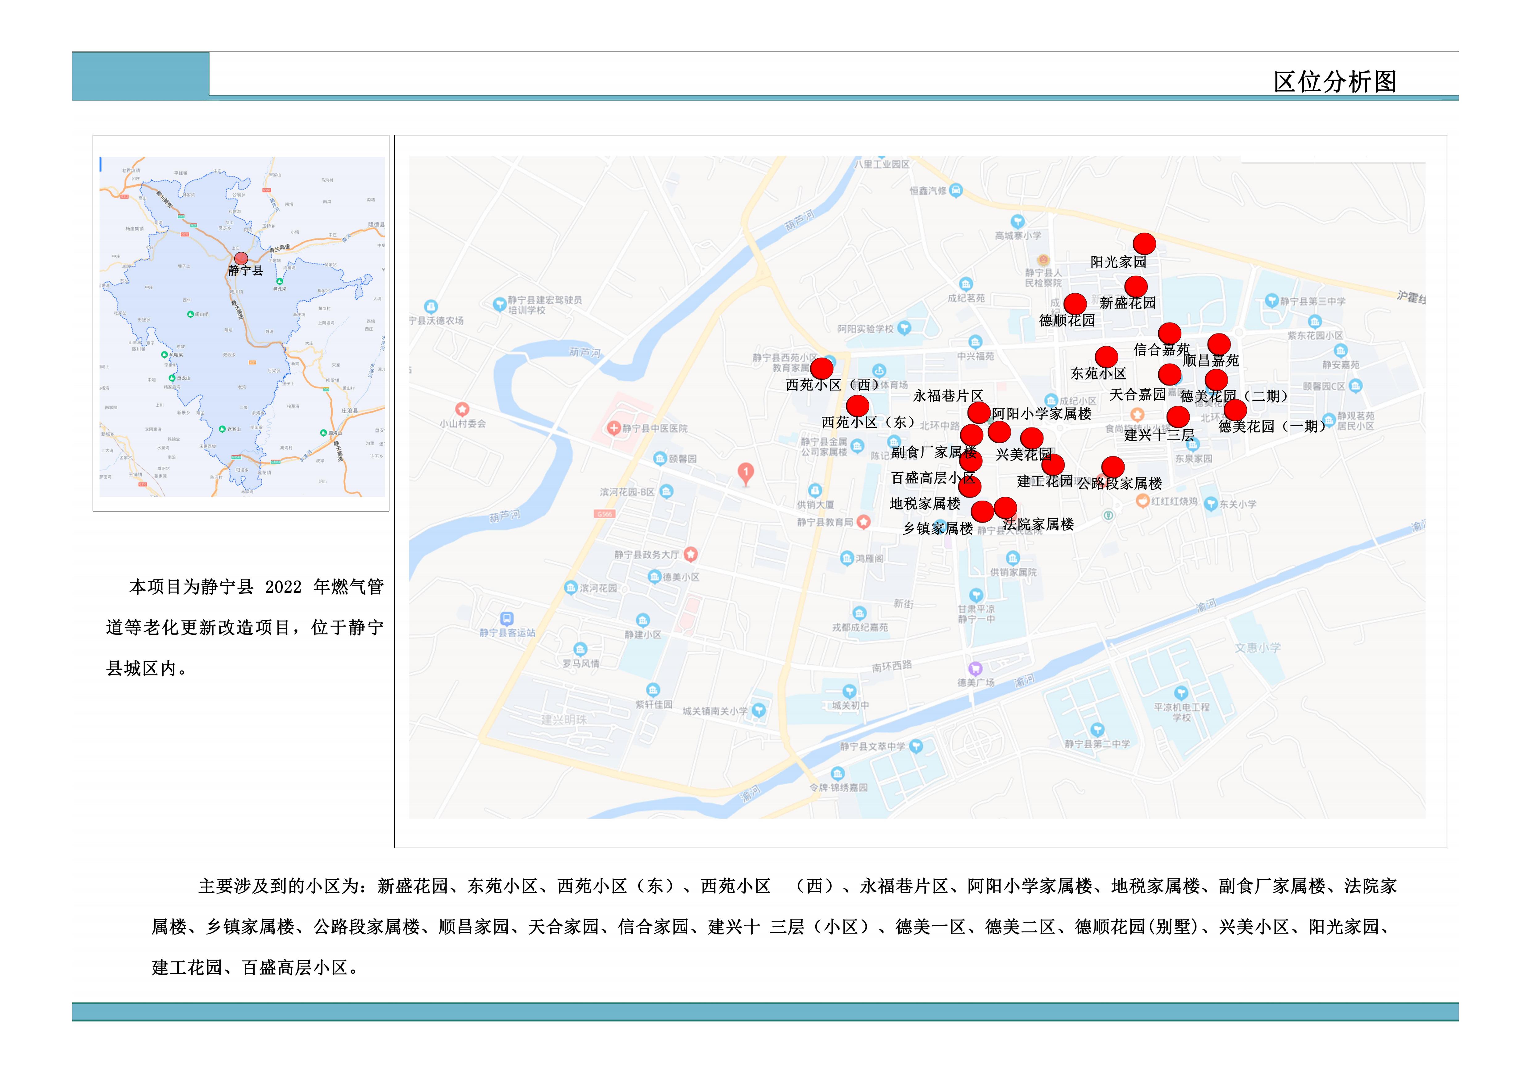Click the 区位分析图 page title
The image size is (1531, 1082).
1335,82
